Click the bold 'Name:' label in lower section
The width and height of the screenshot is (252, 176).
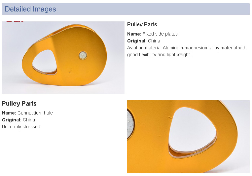[x=9, y=113]
